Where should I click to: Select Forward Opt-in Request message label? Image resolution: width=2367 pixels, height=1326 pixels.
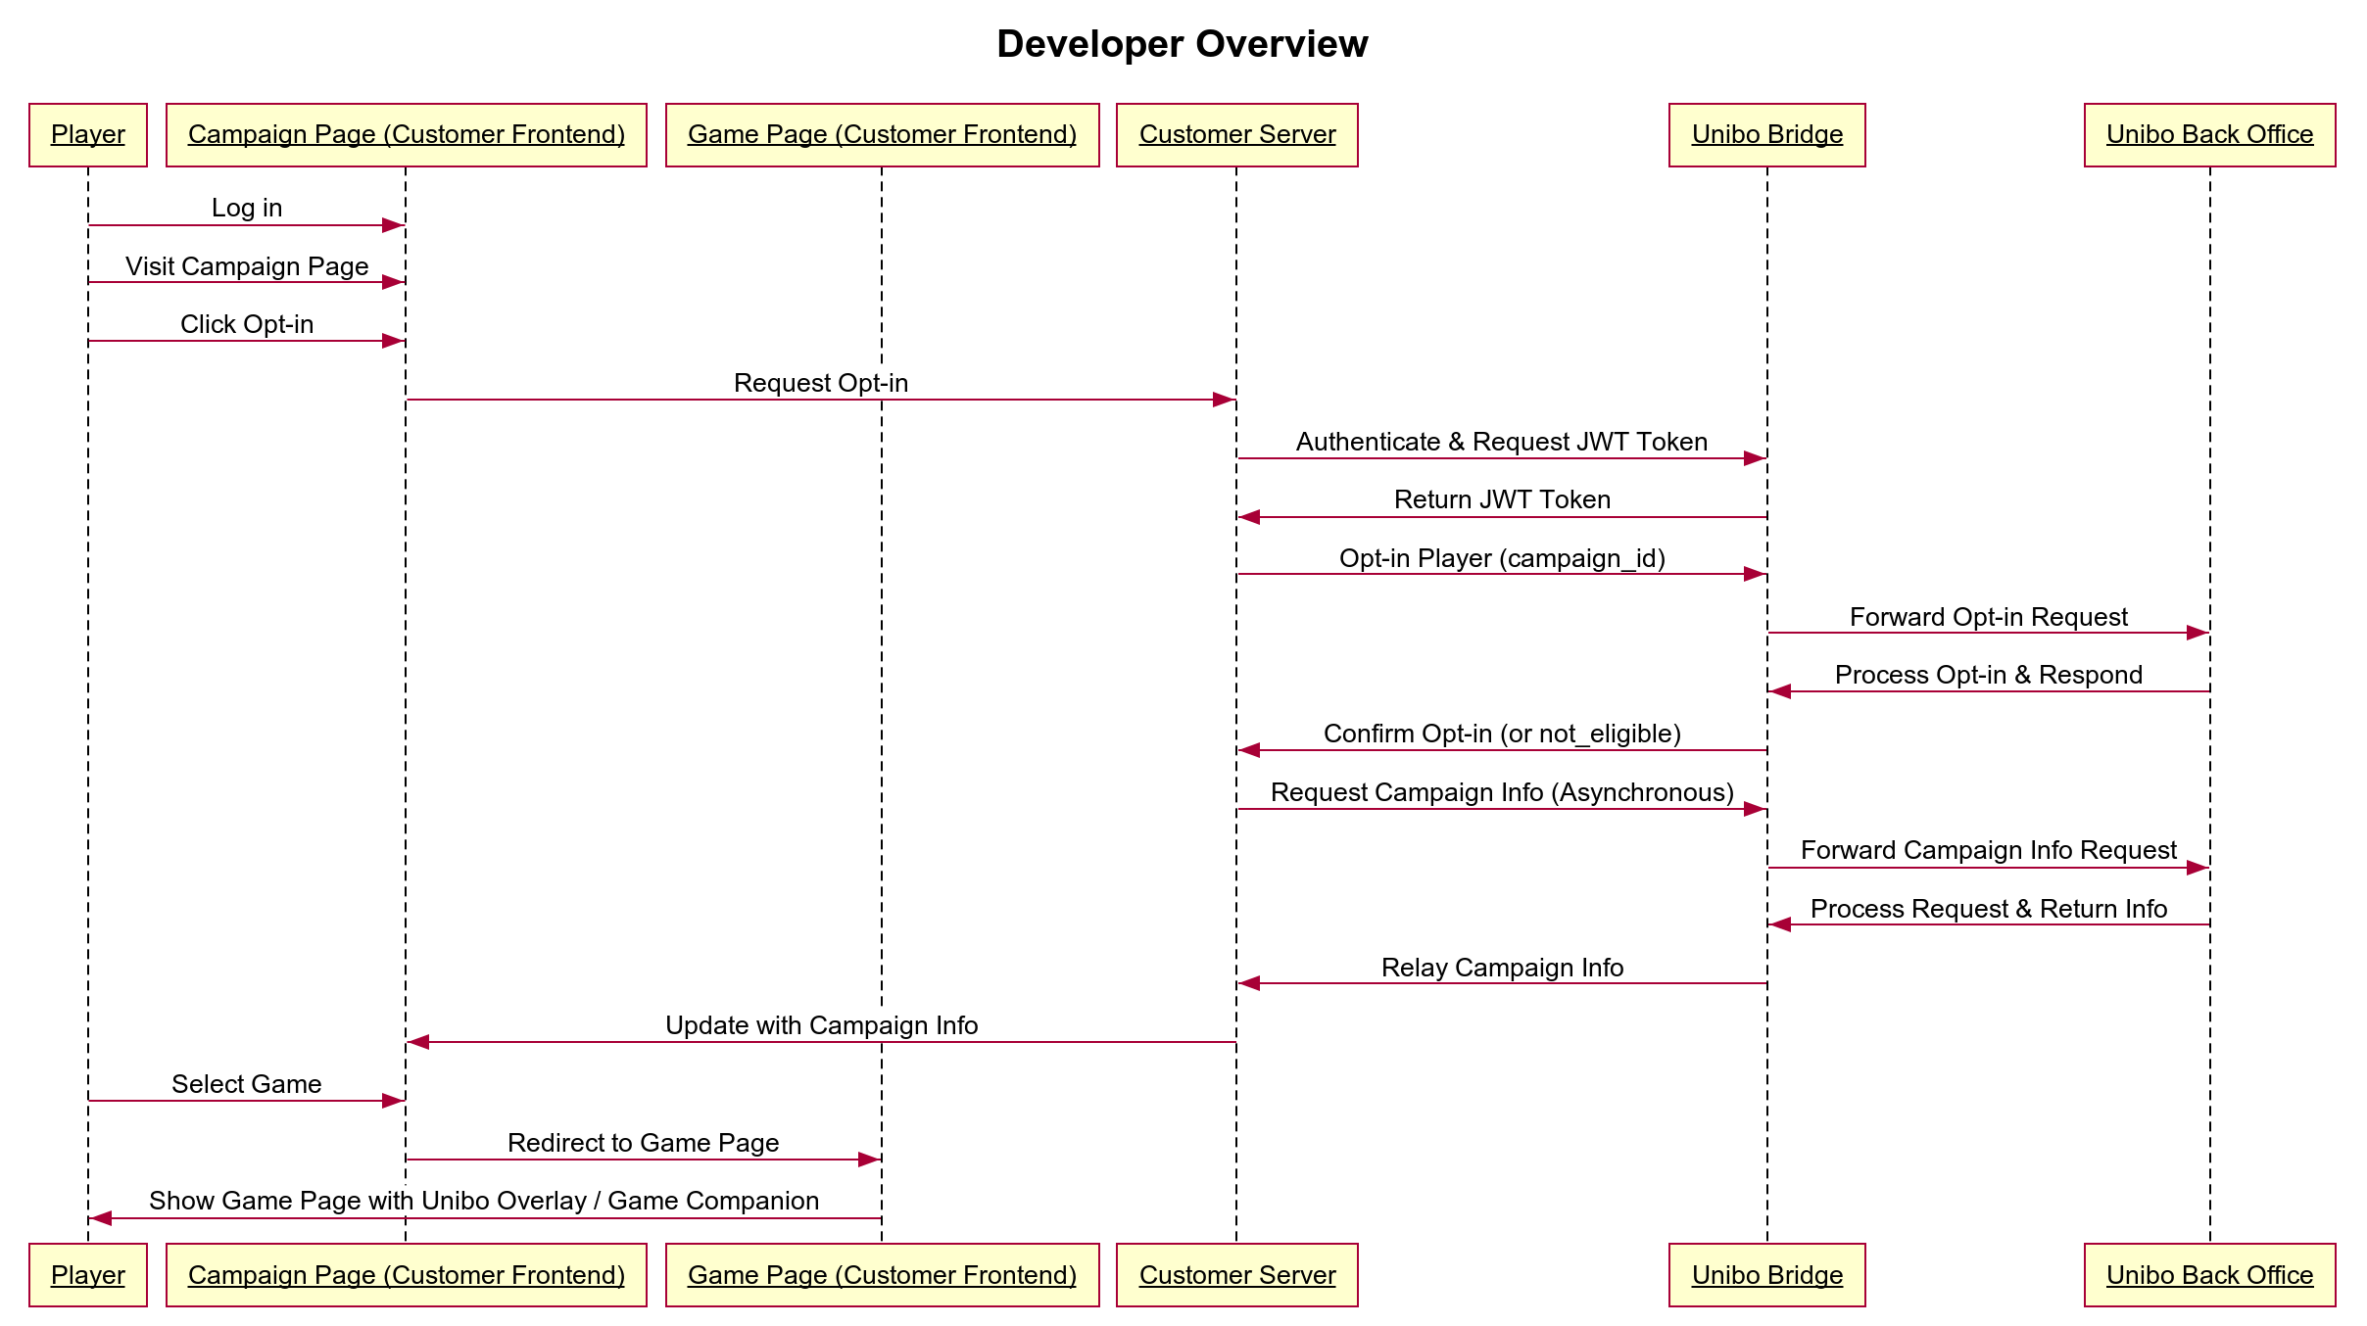1988,617
